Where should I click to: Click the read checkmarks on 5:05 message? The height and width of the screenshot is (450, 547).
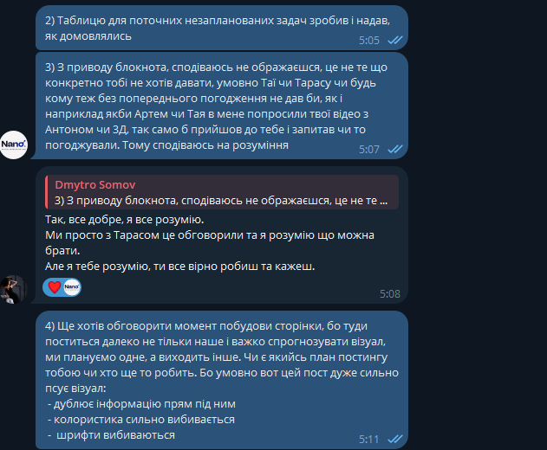[x=395, y=40]
